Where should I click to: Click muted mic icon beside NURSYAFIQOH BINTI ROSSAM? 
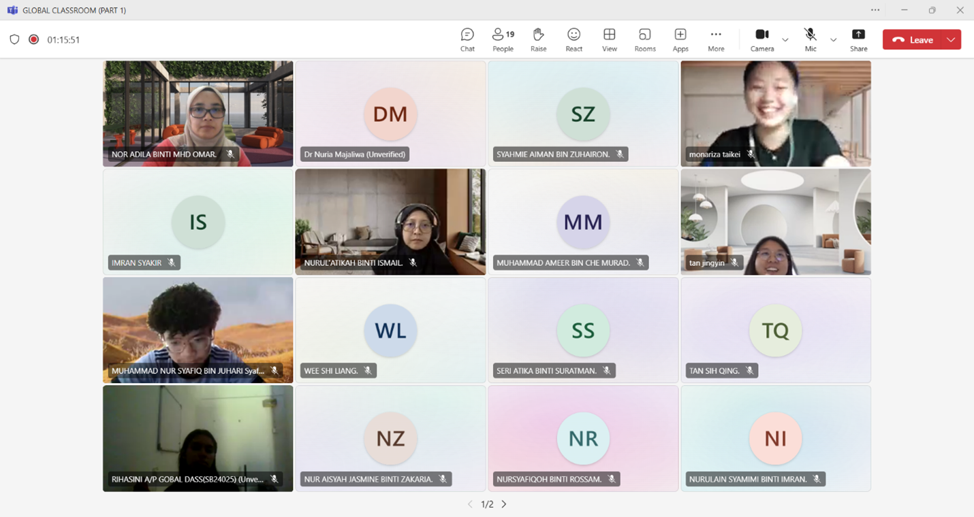pyautogui.click(x=612, y=479)
